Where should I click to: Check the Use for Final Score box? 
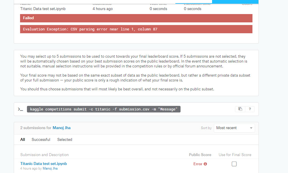(x=234, y=164)
